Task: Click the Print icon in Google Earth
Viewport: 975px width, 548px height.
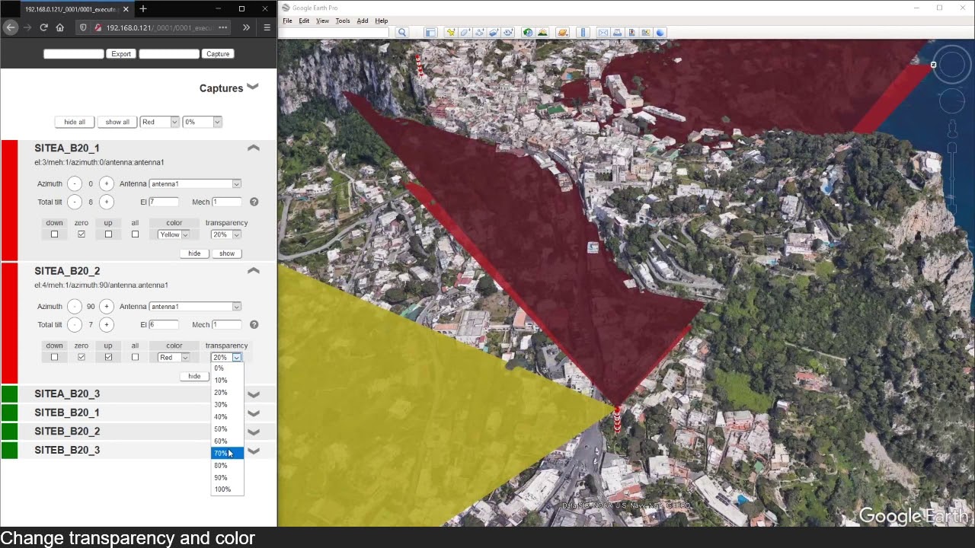Action: 618,32
